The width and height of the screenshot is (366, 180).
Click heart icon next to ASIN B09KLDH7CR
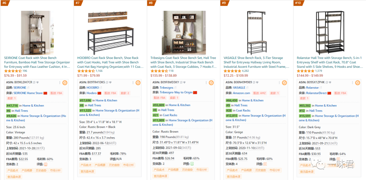point(37,82)
